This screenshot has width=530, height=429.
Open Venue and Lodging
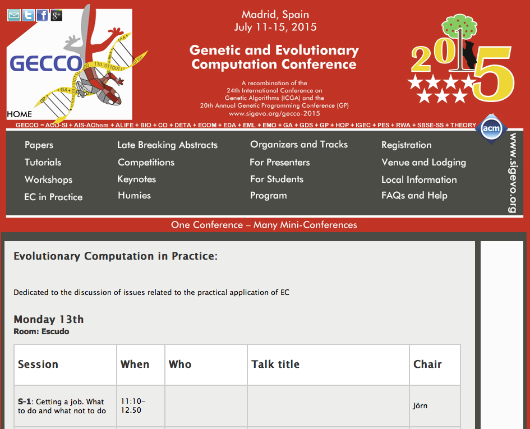pos(423,163)
